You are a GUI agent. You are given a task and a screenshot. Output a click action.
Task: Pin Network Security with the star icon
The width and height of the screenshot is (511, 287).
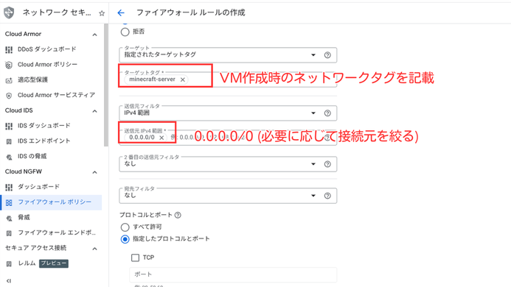[102, 13]
